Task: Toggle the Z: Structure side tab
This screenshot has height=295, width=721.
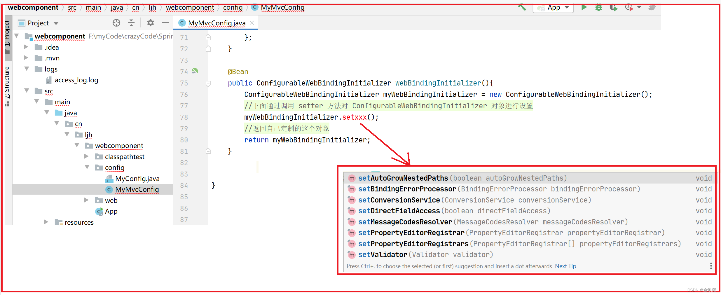Action: pos(7,86)
